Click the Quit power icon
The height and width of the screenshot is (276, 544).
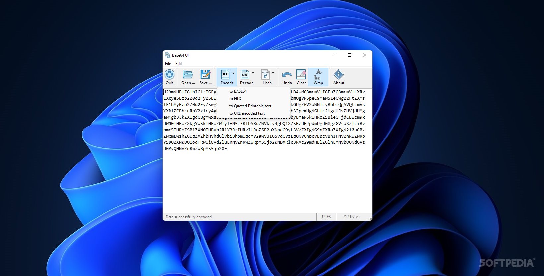click(x=170, y=75)
